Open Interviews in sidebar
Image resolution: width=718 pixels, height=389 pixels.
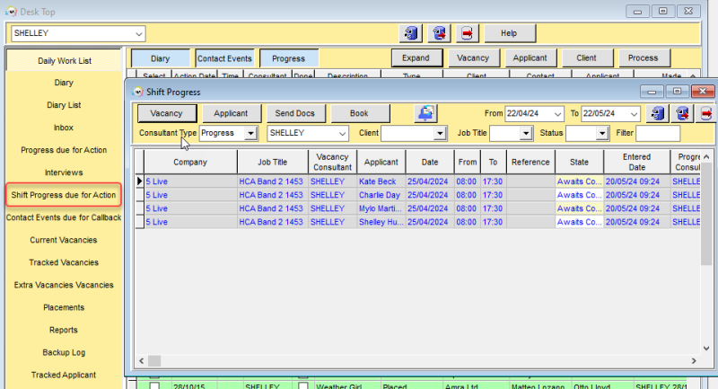click(x=64, y=172)
